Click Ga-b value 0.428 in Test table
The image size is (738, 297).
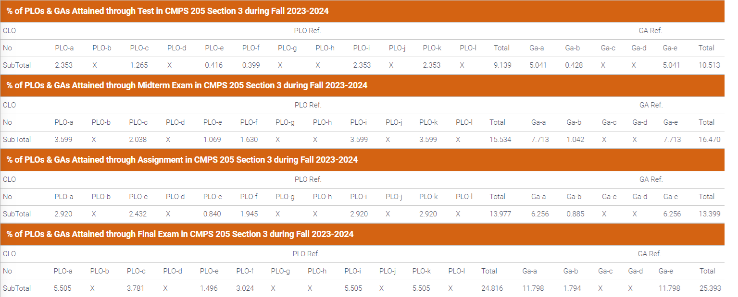(574, 65)
